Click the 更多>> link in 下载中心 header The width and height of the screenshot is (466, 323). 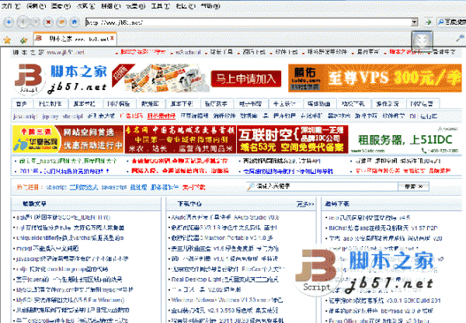305,204
